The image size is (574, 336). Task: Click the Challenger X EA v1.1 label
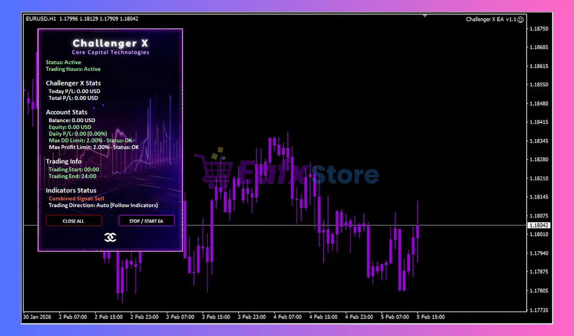coord(491,19)
